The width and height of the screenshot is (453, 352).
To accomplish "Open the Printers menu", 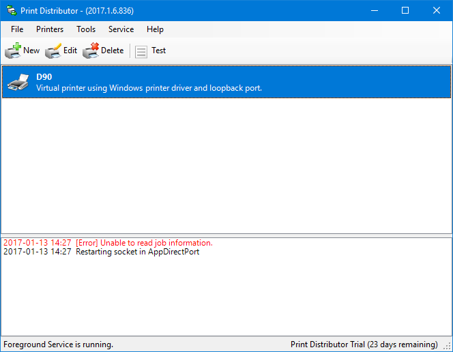I will (50, 29).
